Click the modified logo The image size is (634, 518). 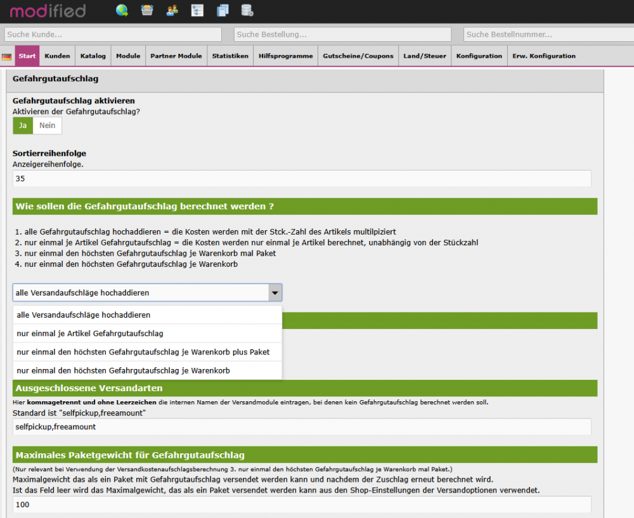48,11
